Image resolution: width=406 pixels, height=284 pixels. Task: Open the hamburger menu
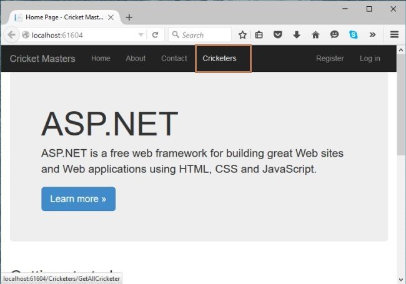394,35
